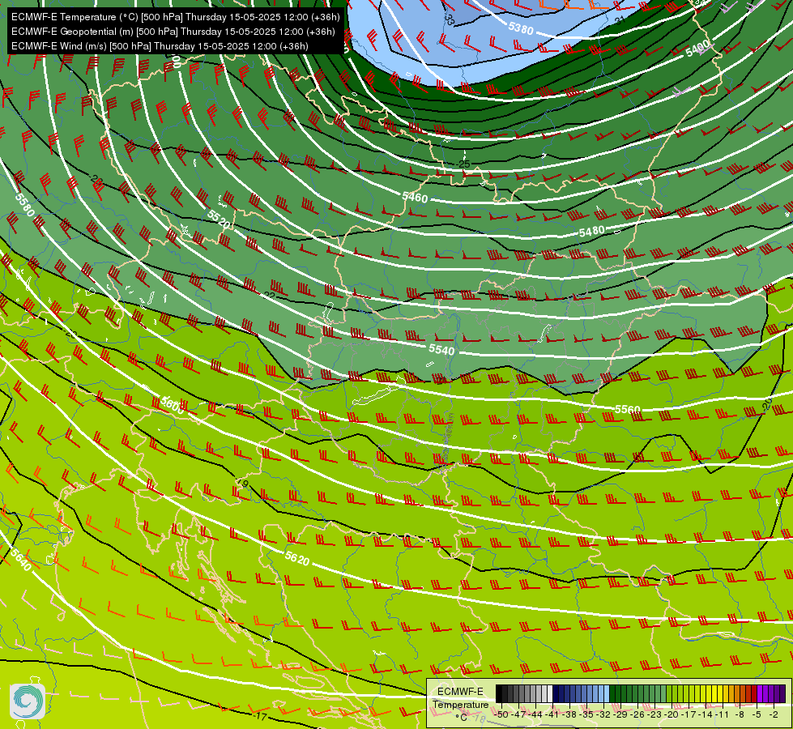Pick the black swatch at the legend's cold end
The image size is (793, 729).
[499, 694]
